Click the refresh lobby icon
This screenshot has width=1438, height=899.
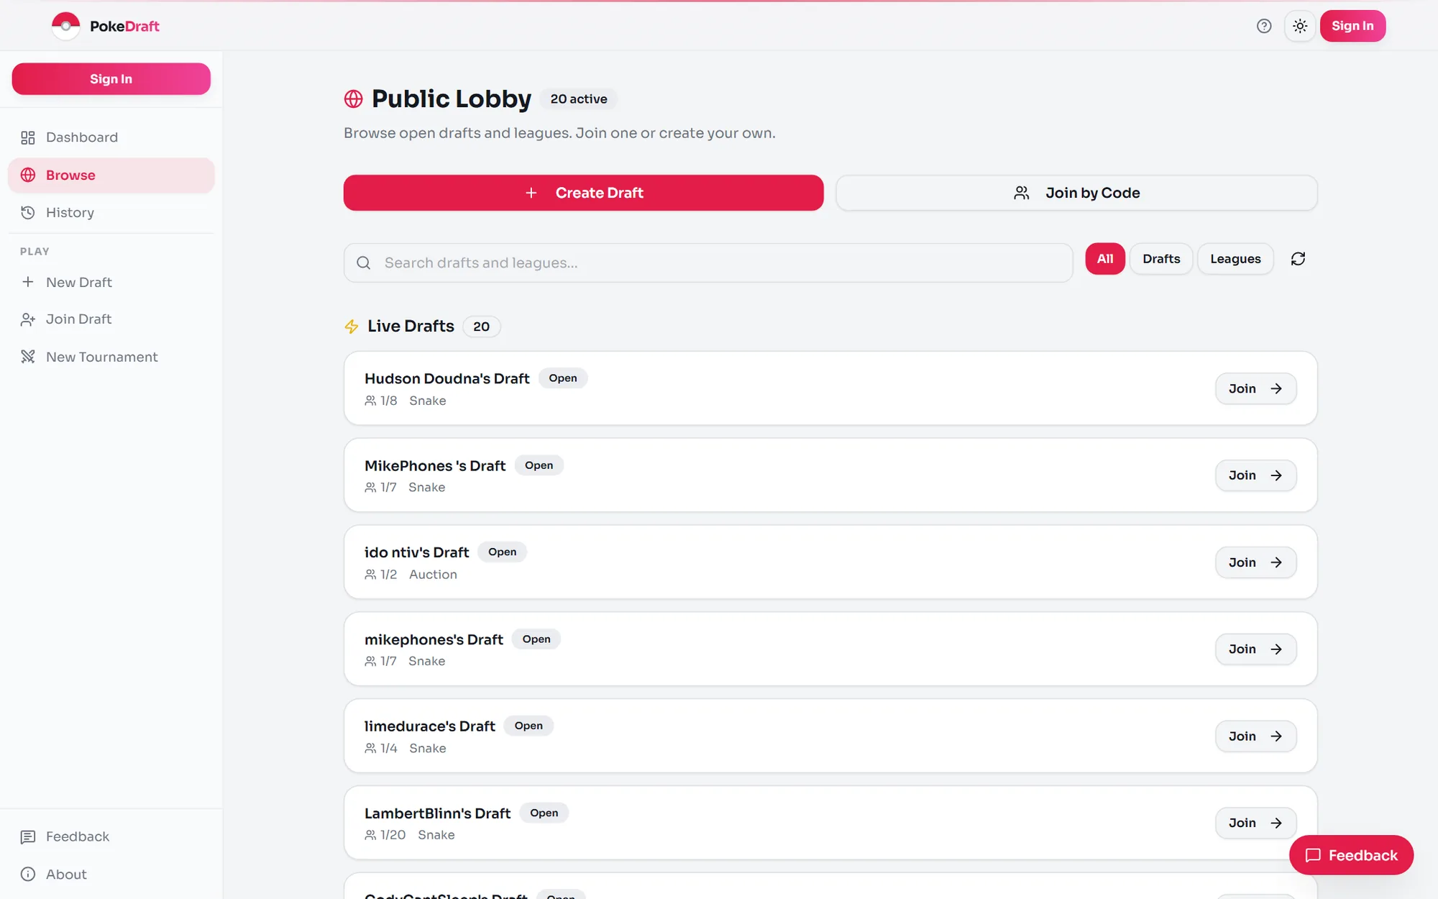[1298, 259]
